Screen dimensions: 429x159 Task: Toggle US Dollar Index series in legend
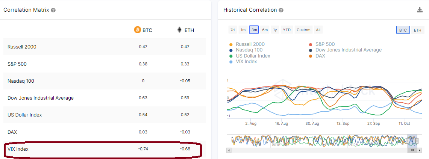coord(250,56)
